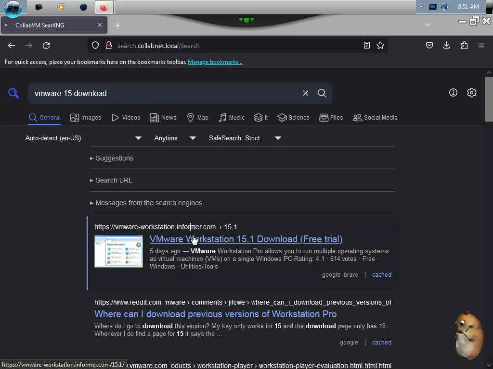
Task: Open the site security padlock icon
Action: (109, 46)
